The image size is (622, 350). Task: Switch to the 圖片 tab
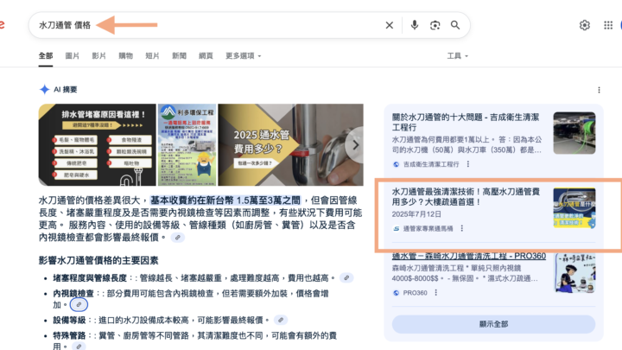(73, 56)
